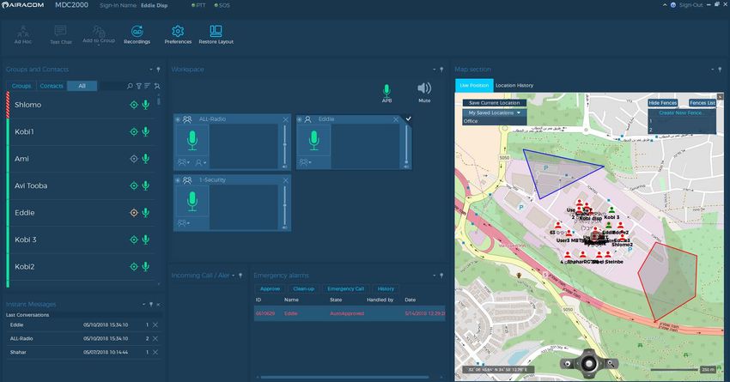Click the APB microphone button in Workspace

point(386,93)
